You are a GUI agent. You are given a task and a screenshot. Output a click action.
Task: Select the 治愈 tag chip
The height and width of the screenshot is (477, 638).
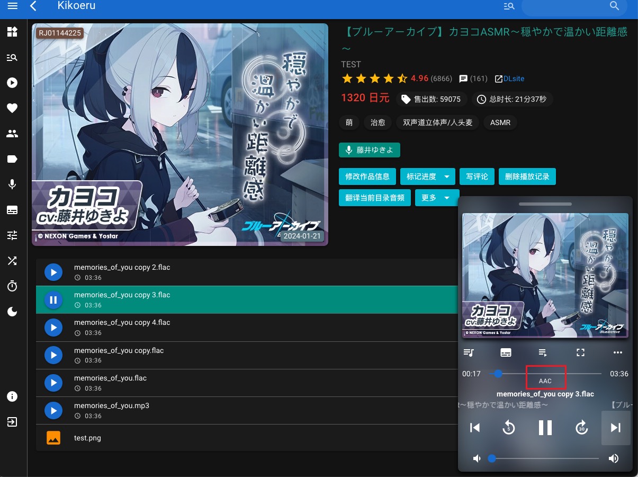tap(378, 122)
